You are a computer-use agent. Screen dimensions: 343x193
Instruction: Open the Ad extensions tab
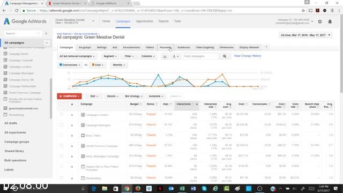click(131, 47)
